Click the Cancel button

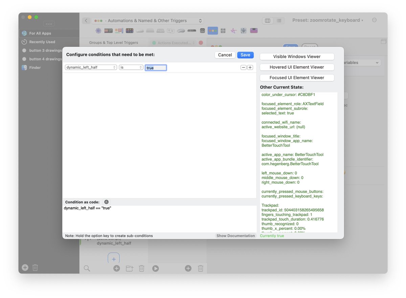225,55
